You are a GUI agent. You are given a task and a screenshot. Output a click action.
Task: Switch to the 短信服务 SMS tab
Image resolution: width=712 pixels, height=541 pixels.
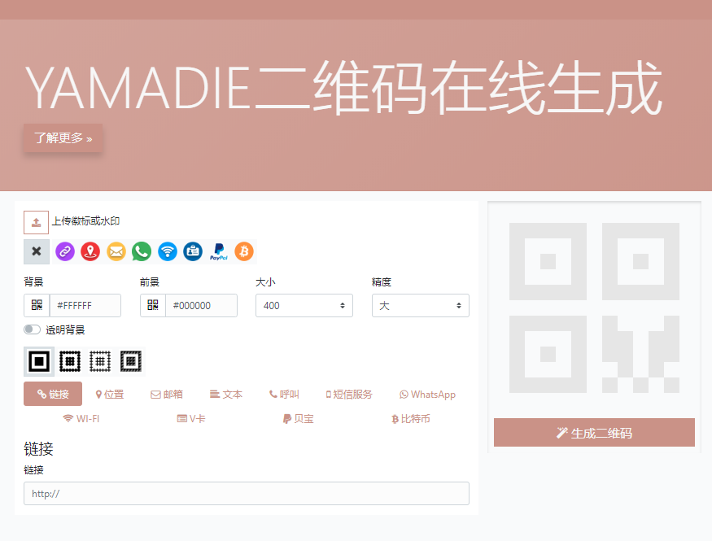pos(349,394)
